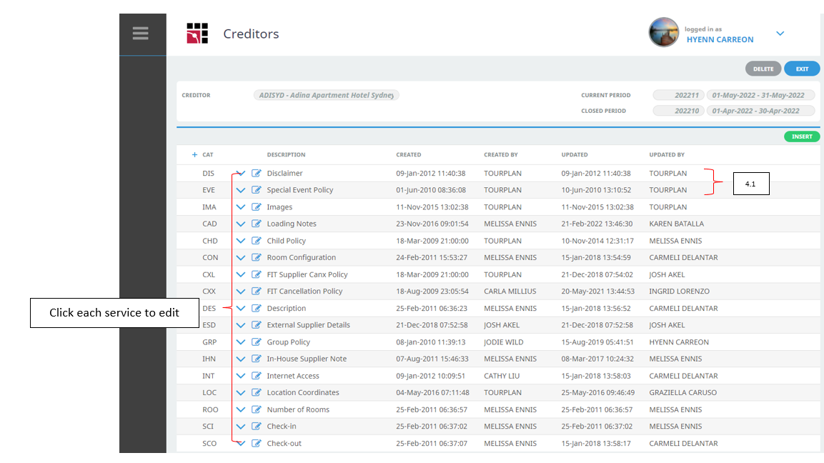
Task: Edit the In-House Supplier Note entry
Action: (x=257, y=359)
